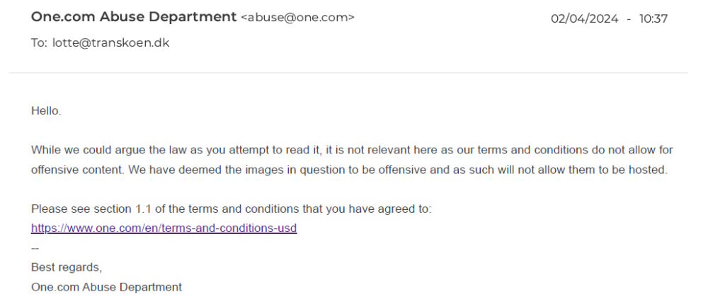Click the dash between date and time

point(629,19)
